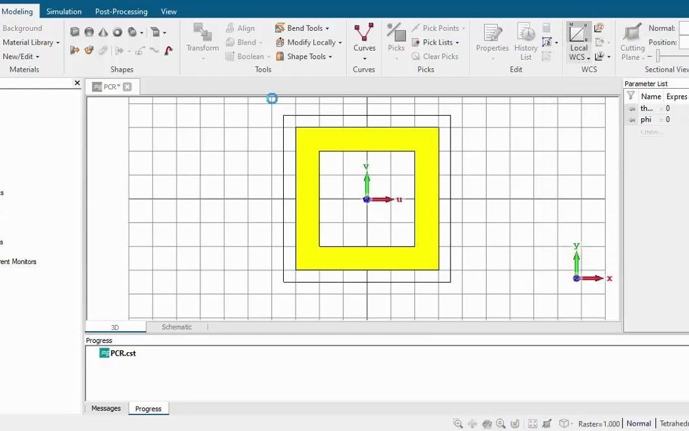This screenshot has height=431, width=689.
Task: Toggle the Local WCS button
Action: 579,41
